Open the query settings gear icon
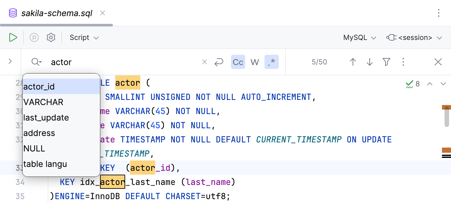The height and width of the screenshot is (203, 451). (x=51, y=38)
